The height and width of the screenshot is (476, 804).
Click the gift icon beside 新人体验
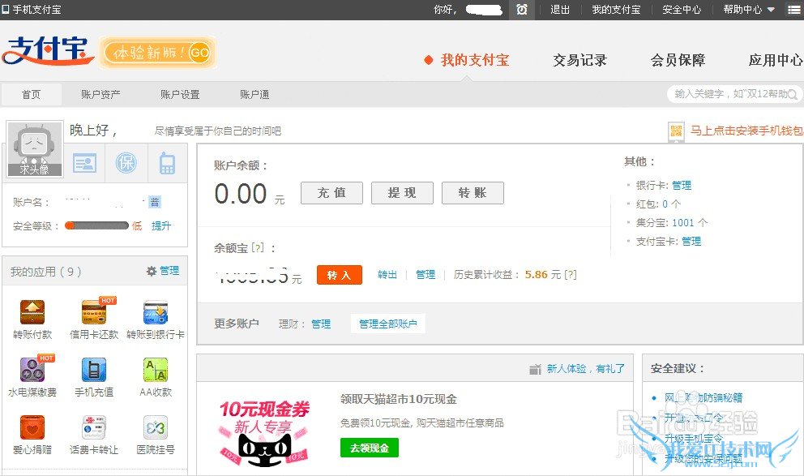pos(535,369)
